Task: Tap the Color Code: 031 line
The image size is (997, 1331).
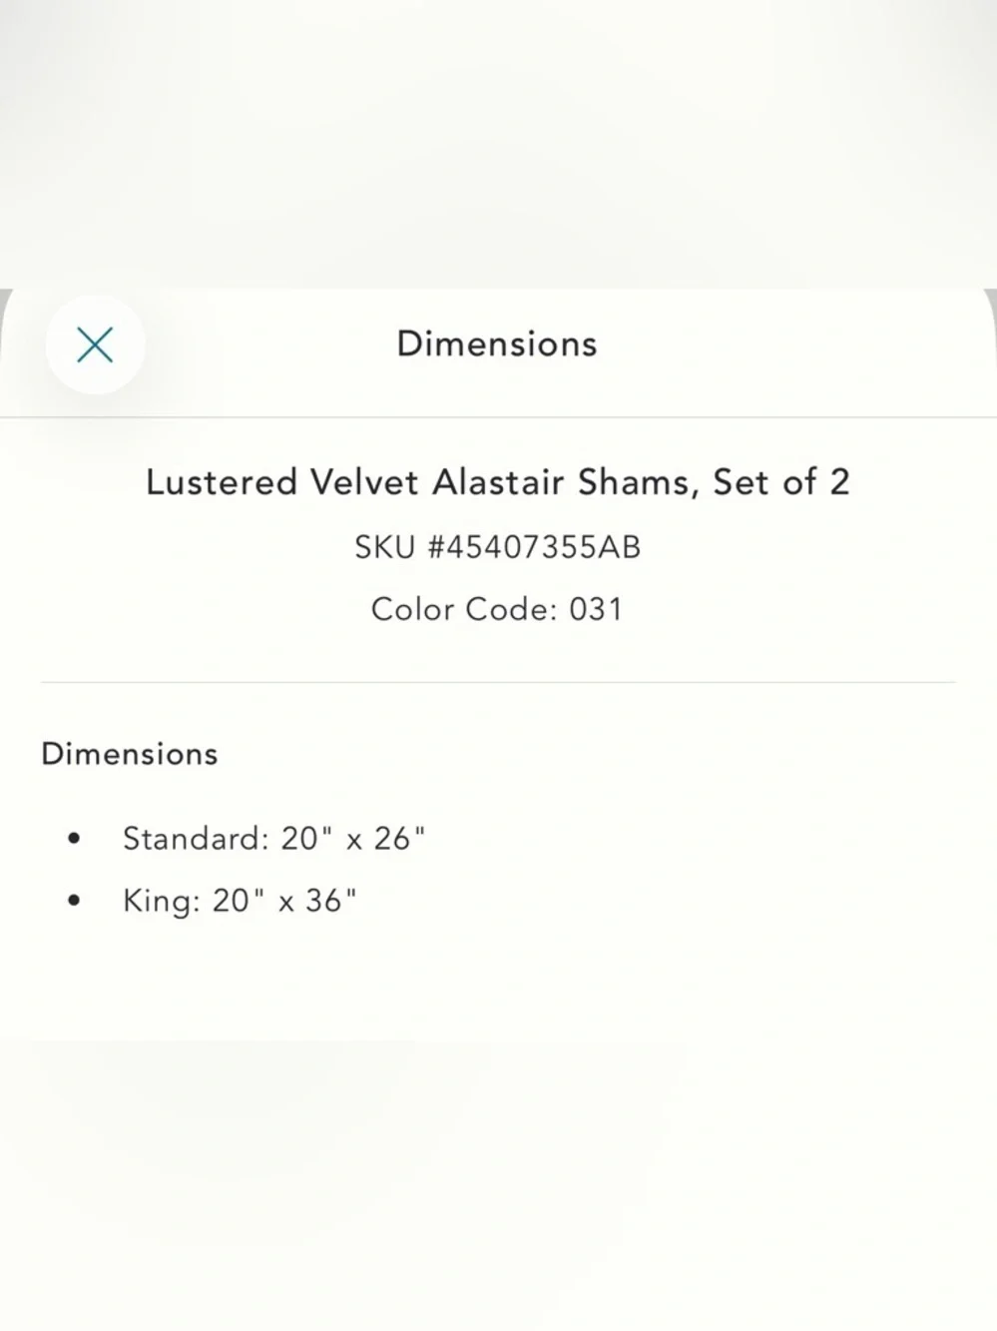Action: point(497,609)
